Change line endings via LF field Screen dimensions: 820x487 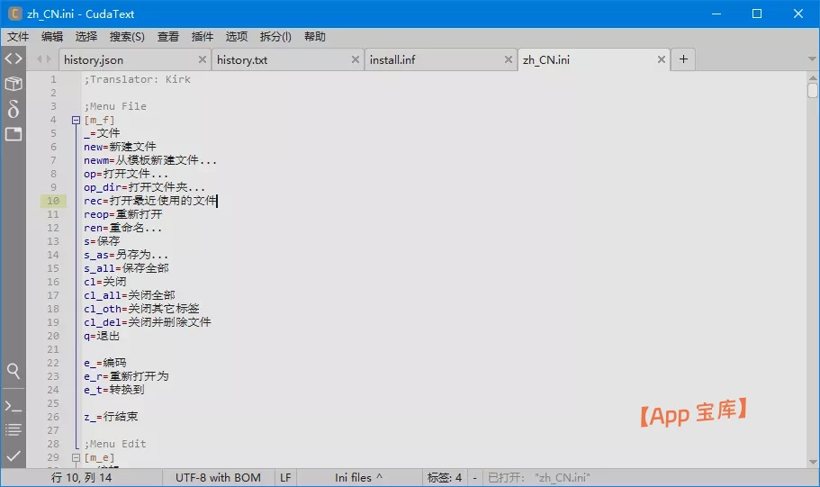tap(285, 478)
